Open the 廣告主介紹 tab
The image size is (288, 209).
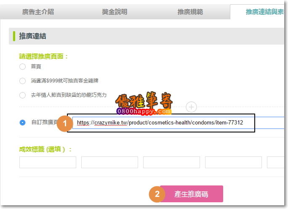tap(38, 12)
